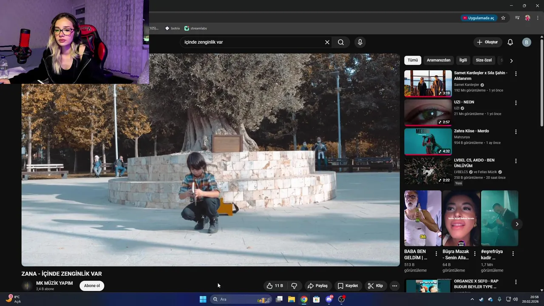Click 'Uygulamada aç' in the address bar

click(x=479, y=18)
